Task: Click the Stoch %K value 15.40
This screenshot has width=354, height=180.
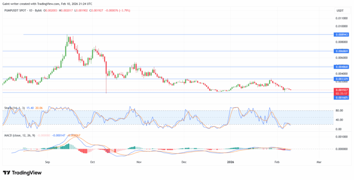Action: pos(30,108)
